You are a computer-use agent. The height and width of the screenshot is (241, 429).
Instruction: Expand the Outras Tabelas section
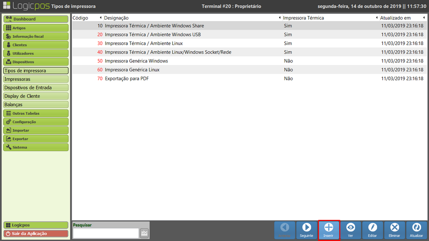tap(36, 114)
